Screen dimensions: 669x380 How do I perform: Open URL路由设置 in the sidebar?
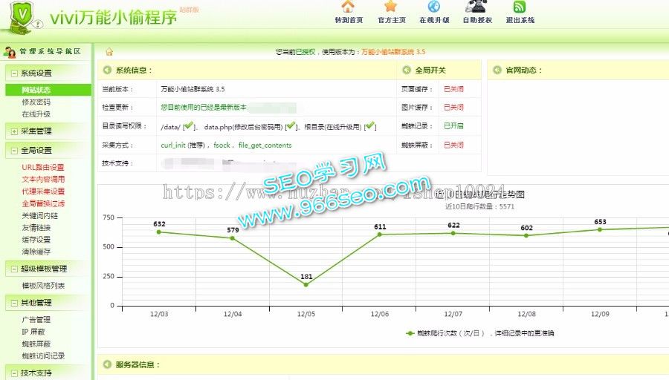43,168
